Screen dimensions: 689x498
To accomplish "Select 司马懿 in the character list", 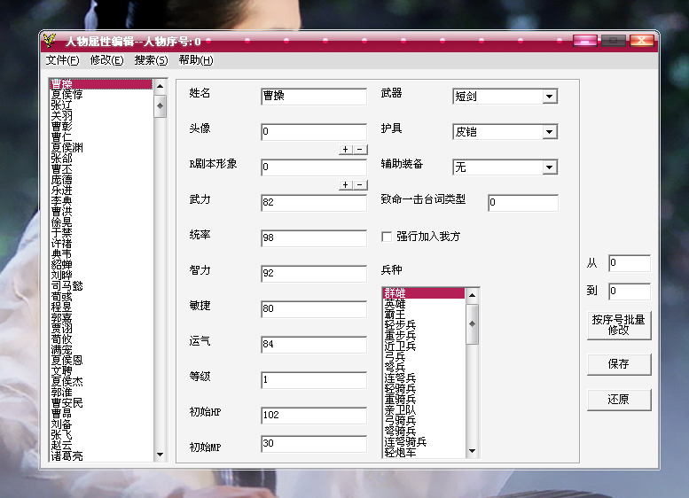I will 67,285.
